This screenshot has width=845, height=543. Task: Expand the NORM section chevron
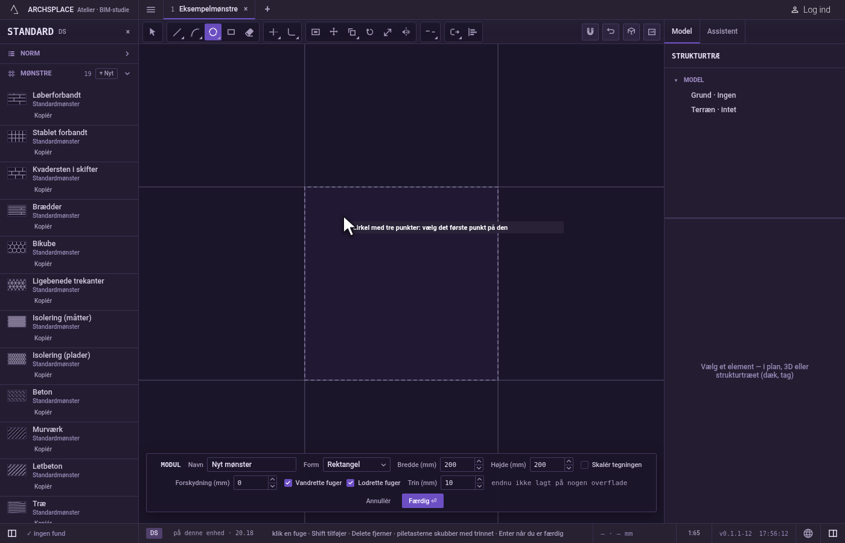coord(127,54)
